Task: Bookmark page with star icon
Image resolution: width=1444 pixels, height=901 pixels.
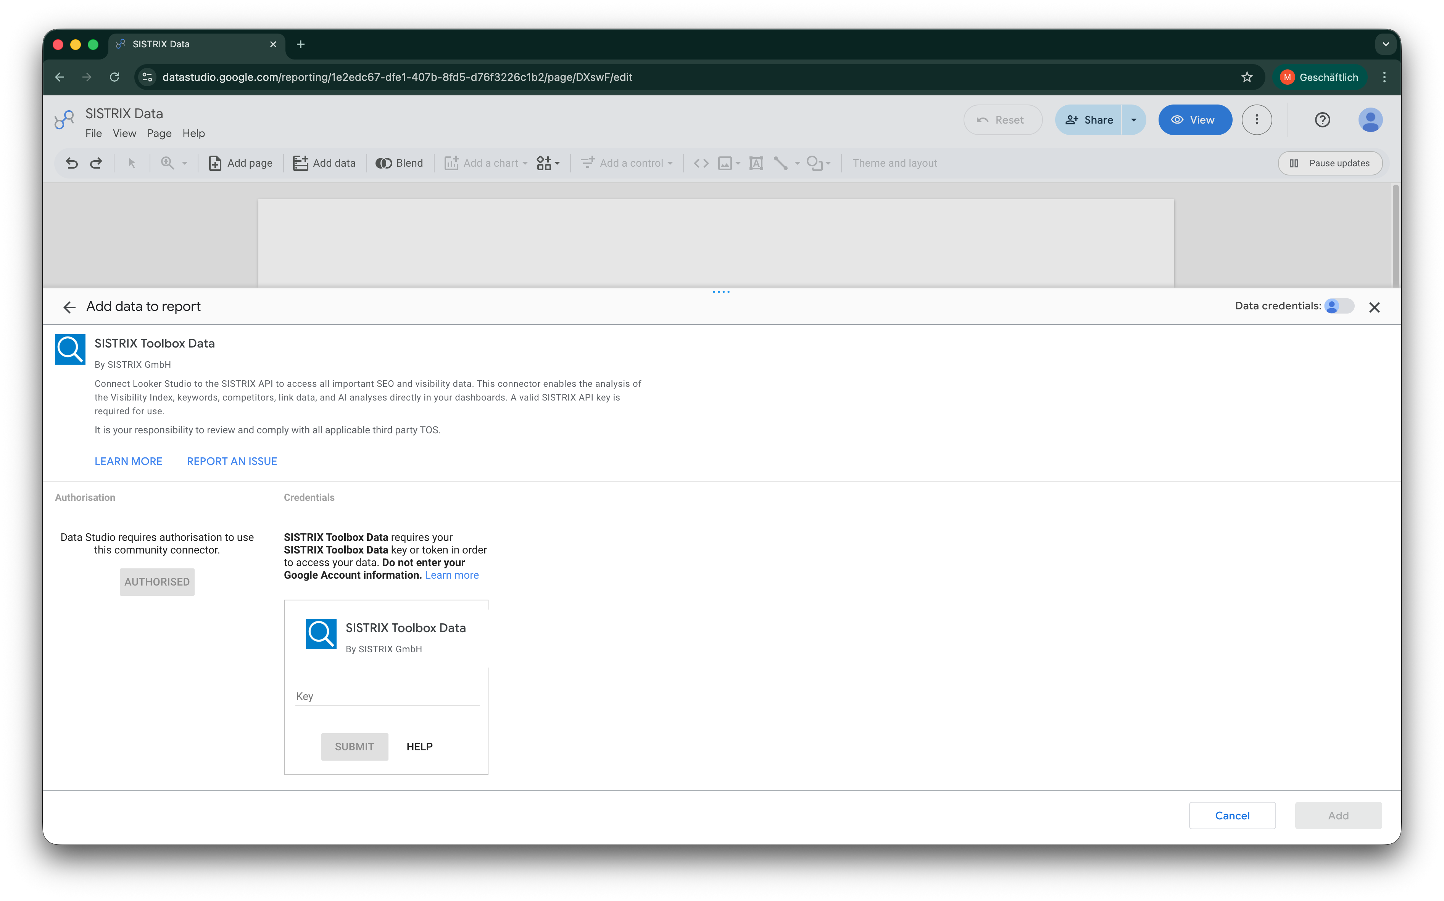Action: 1247,77
